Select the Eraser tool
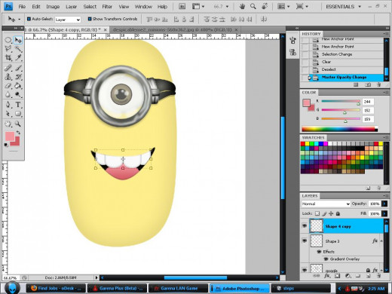Viewport: 392px width, 294px height. (x=8, y=86)
